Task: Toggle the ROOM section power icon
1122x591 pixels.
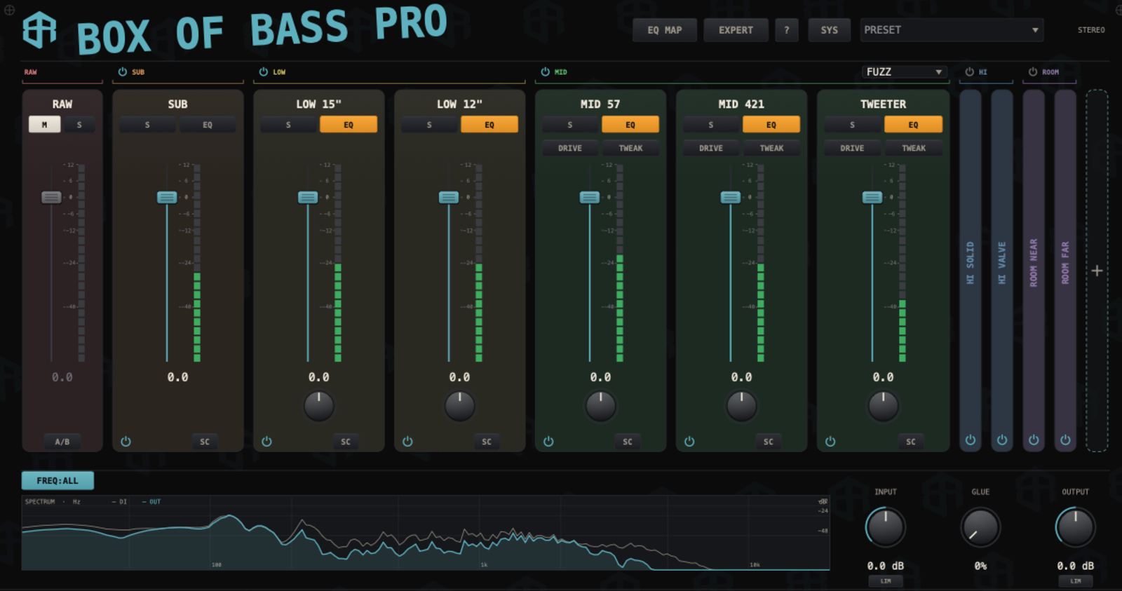Action: click(1033, 72)
